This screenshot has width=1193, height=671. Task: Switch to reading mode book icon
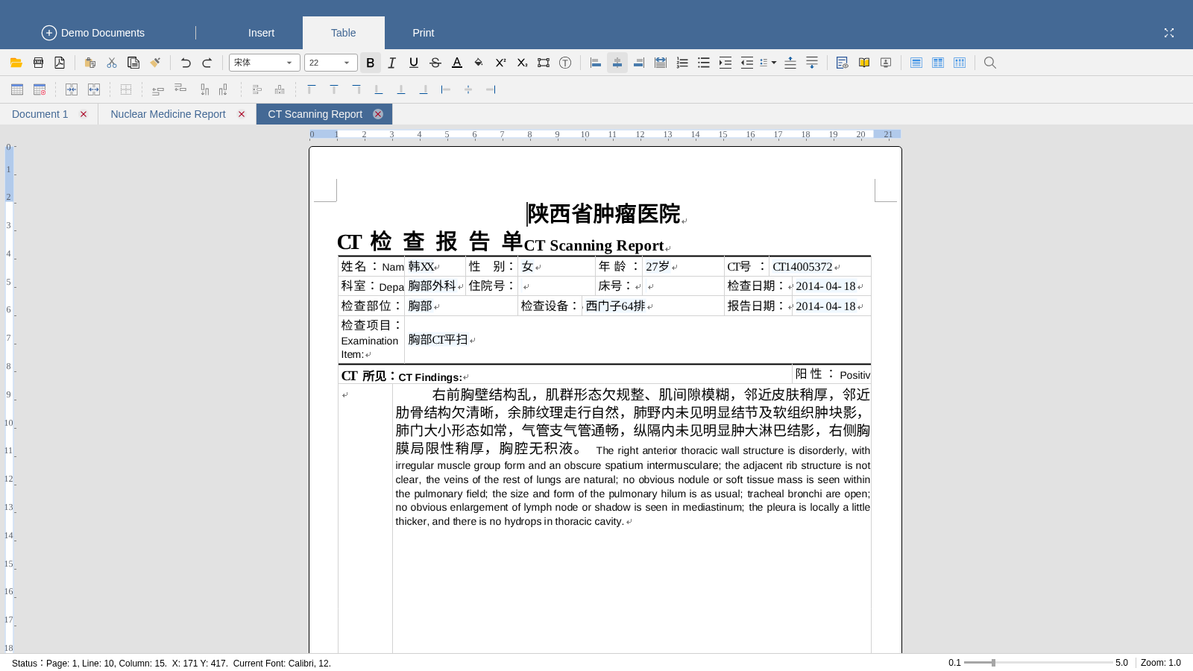coord(864,63)
